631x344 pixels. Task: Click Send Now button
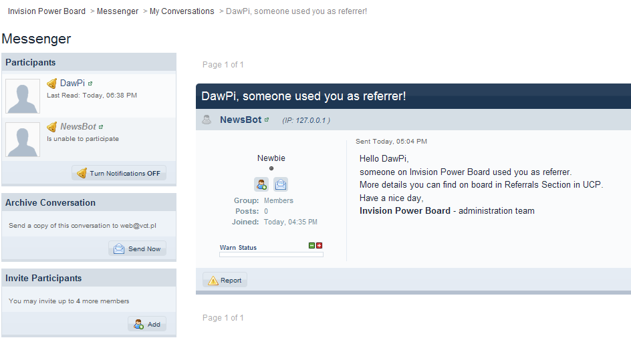(x=137, y=248)
